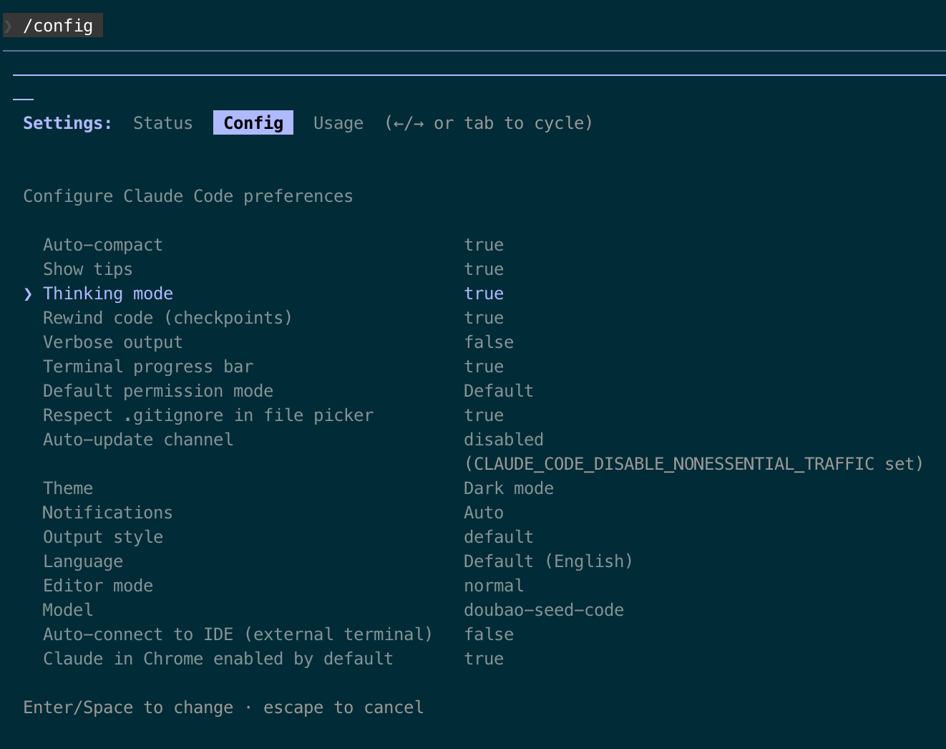Toggle Show tips value

[484, 269]
